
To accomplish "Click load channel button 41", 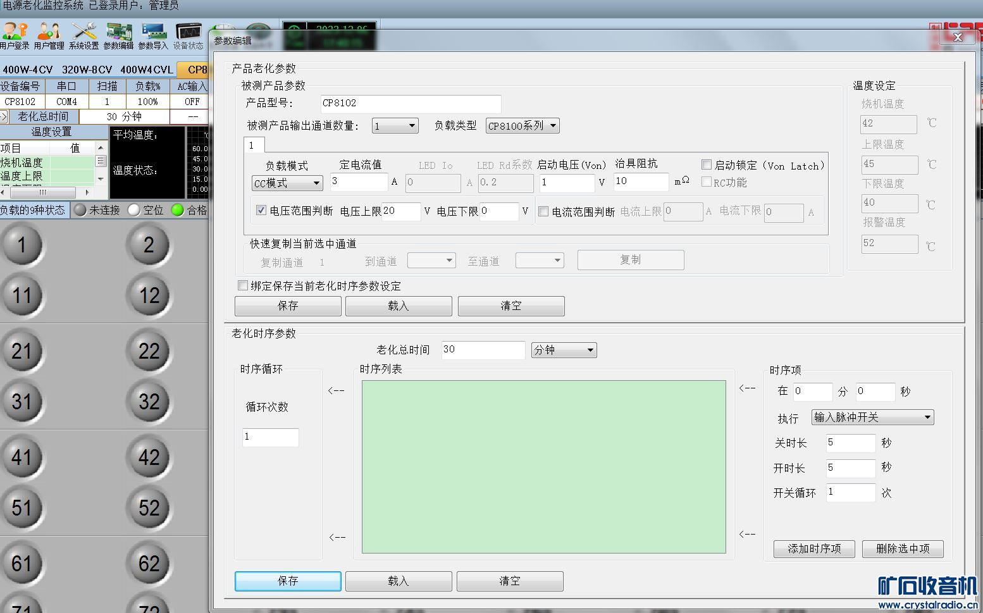I will point(22,457).
